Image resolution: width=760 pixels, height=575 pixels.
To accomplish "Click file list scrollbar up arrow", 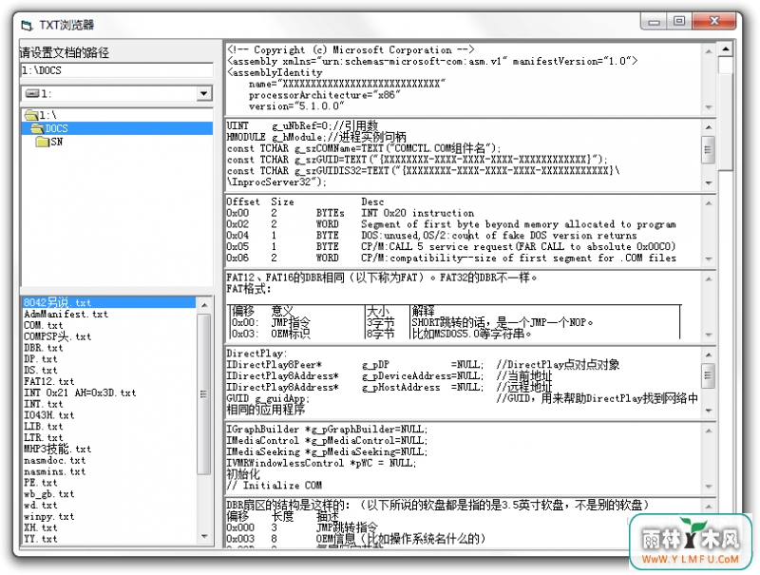I will click(x=204, y=305).
